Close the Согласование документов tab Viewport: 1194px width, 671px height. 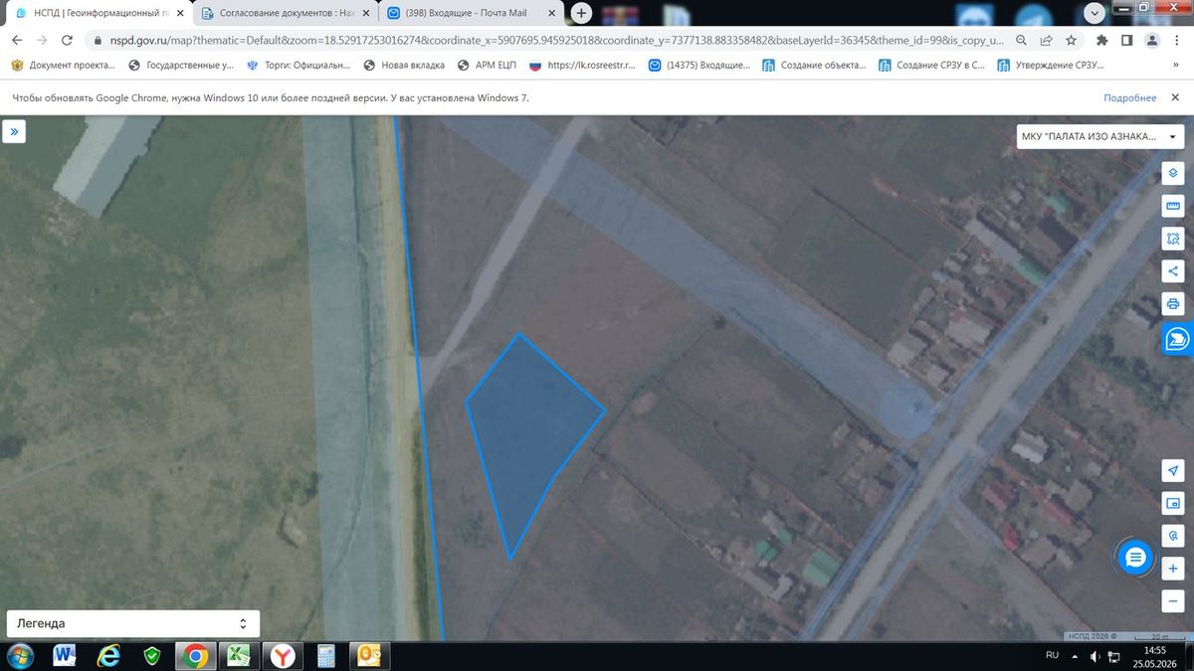tap(366, 13)
